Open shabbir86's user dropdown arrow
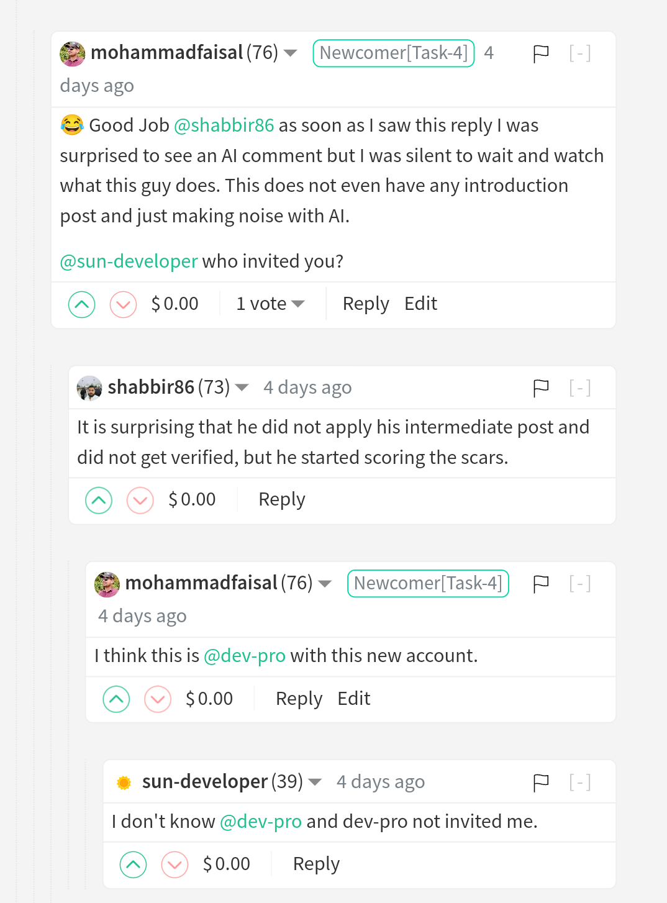Screen dimensions: 667x903 click(x=242, y=388)
